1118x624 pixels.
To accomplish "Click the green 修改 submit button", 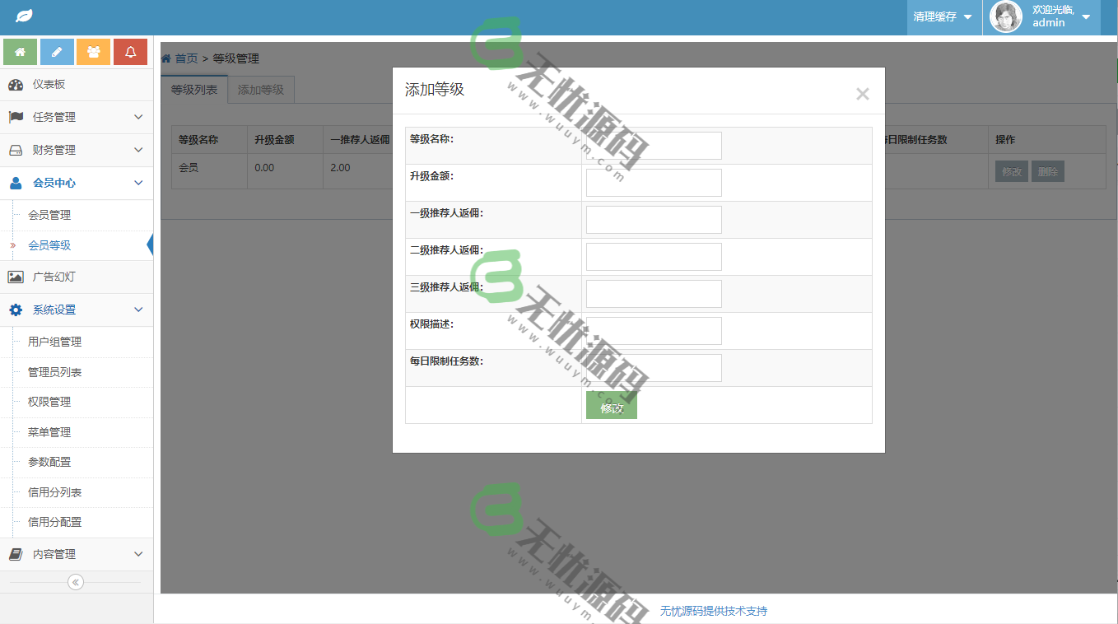I will 611,406.
